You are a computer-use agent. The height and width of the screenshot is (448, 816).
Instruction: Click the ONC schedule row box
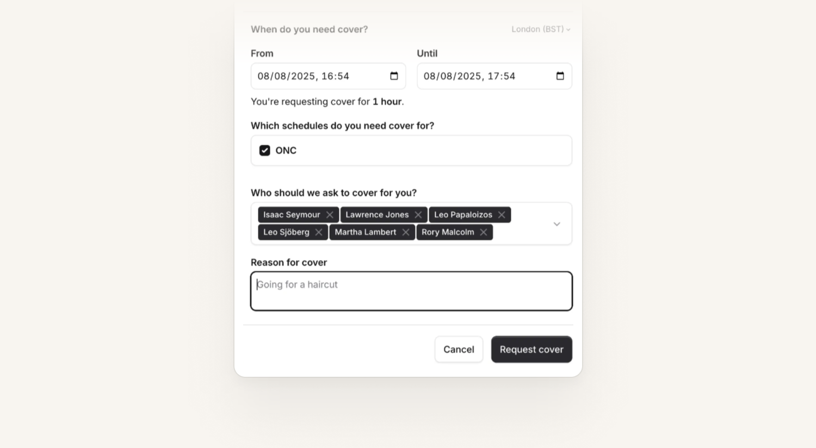click(x=411, y=151)
